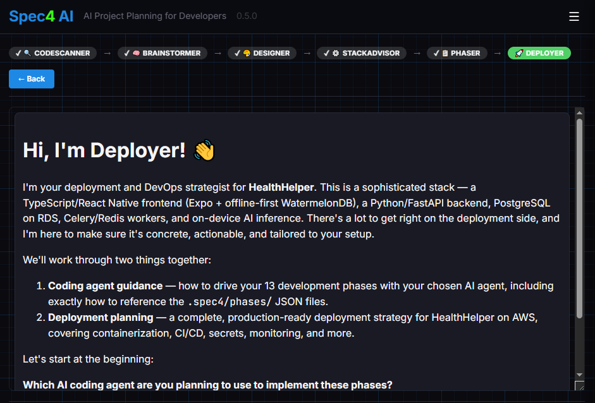Click the chat scrollbar up arrow
The height and width of the screenshot is (403, 595).
tap(579, 112)
